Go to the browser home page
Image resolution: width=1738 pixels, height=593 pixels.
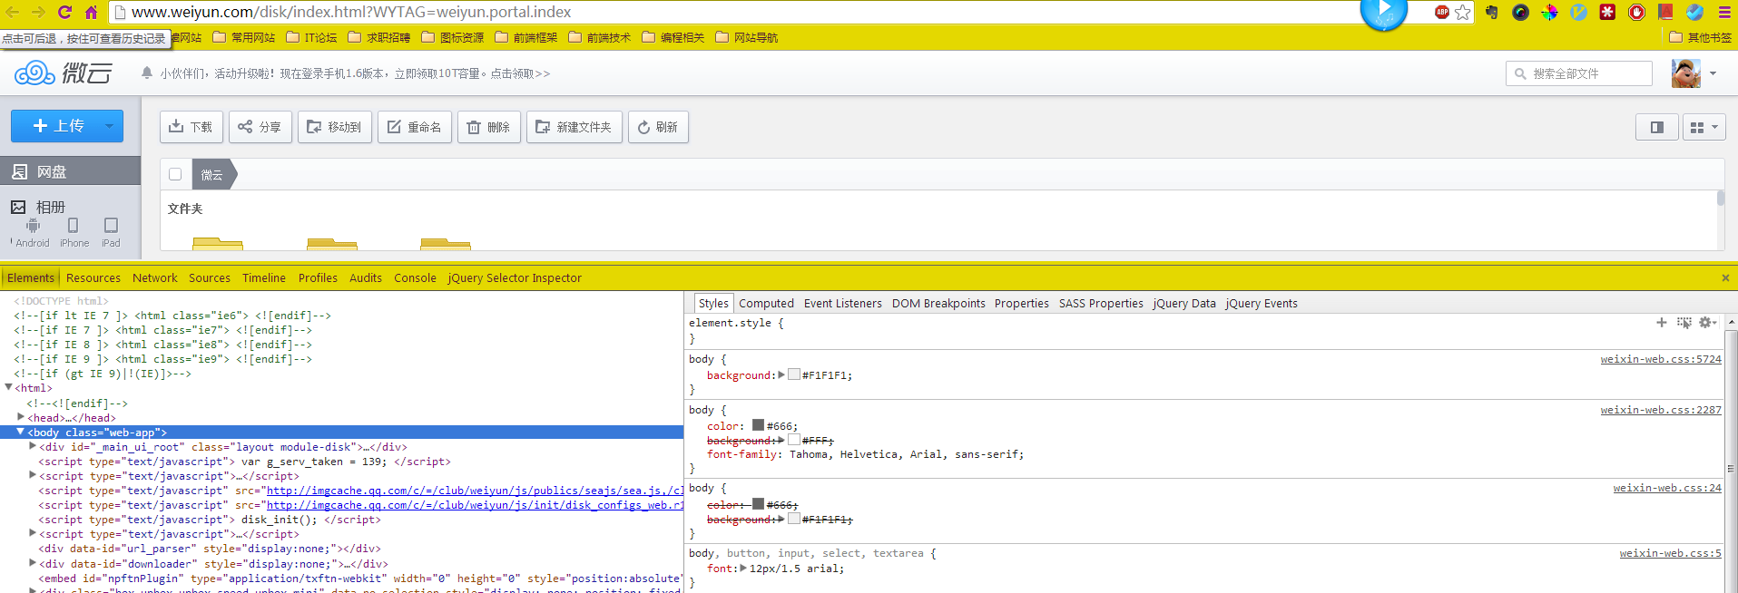[x=91, y=12]
